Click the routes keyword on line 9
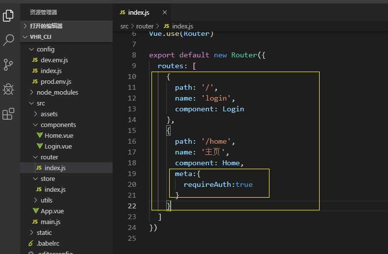This screenshot has width=388, height=254. [171, 66]
